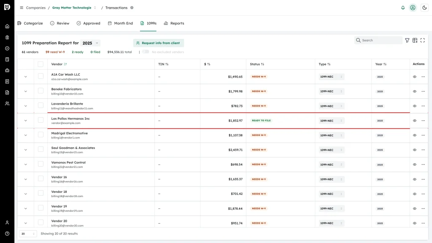Open the filter funnel icon

407,40
